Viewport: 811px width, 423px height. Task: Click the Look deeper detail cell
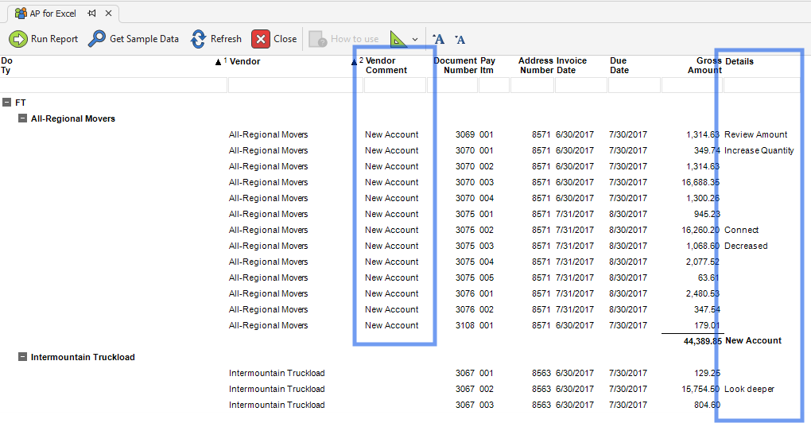pos(749,389)
